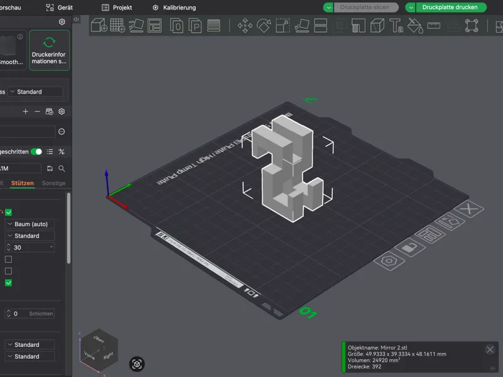Add a filament with the plus icon

click(x=25, y=112)
